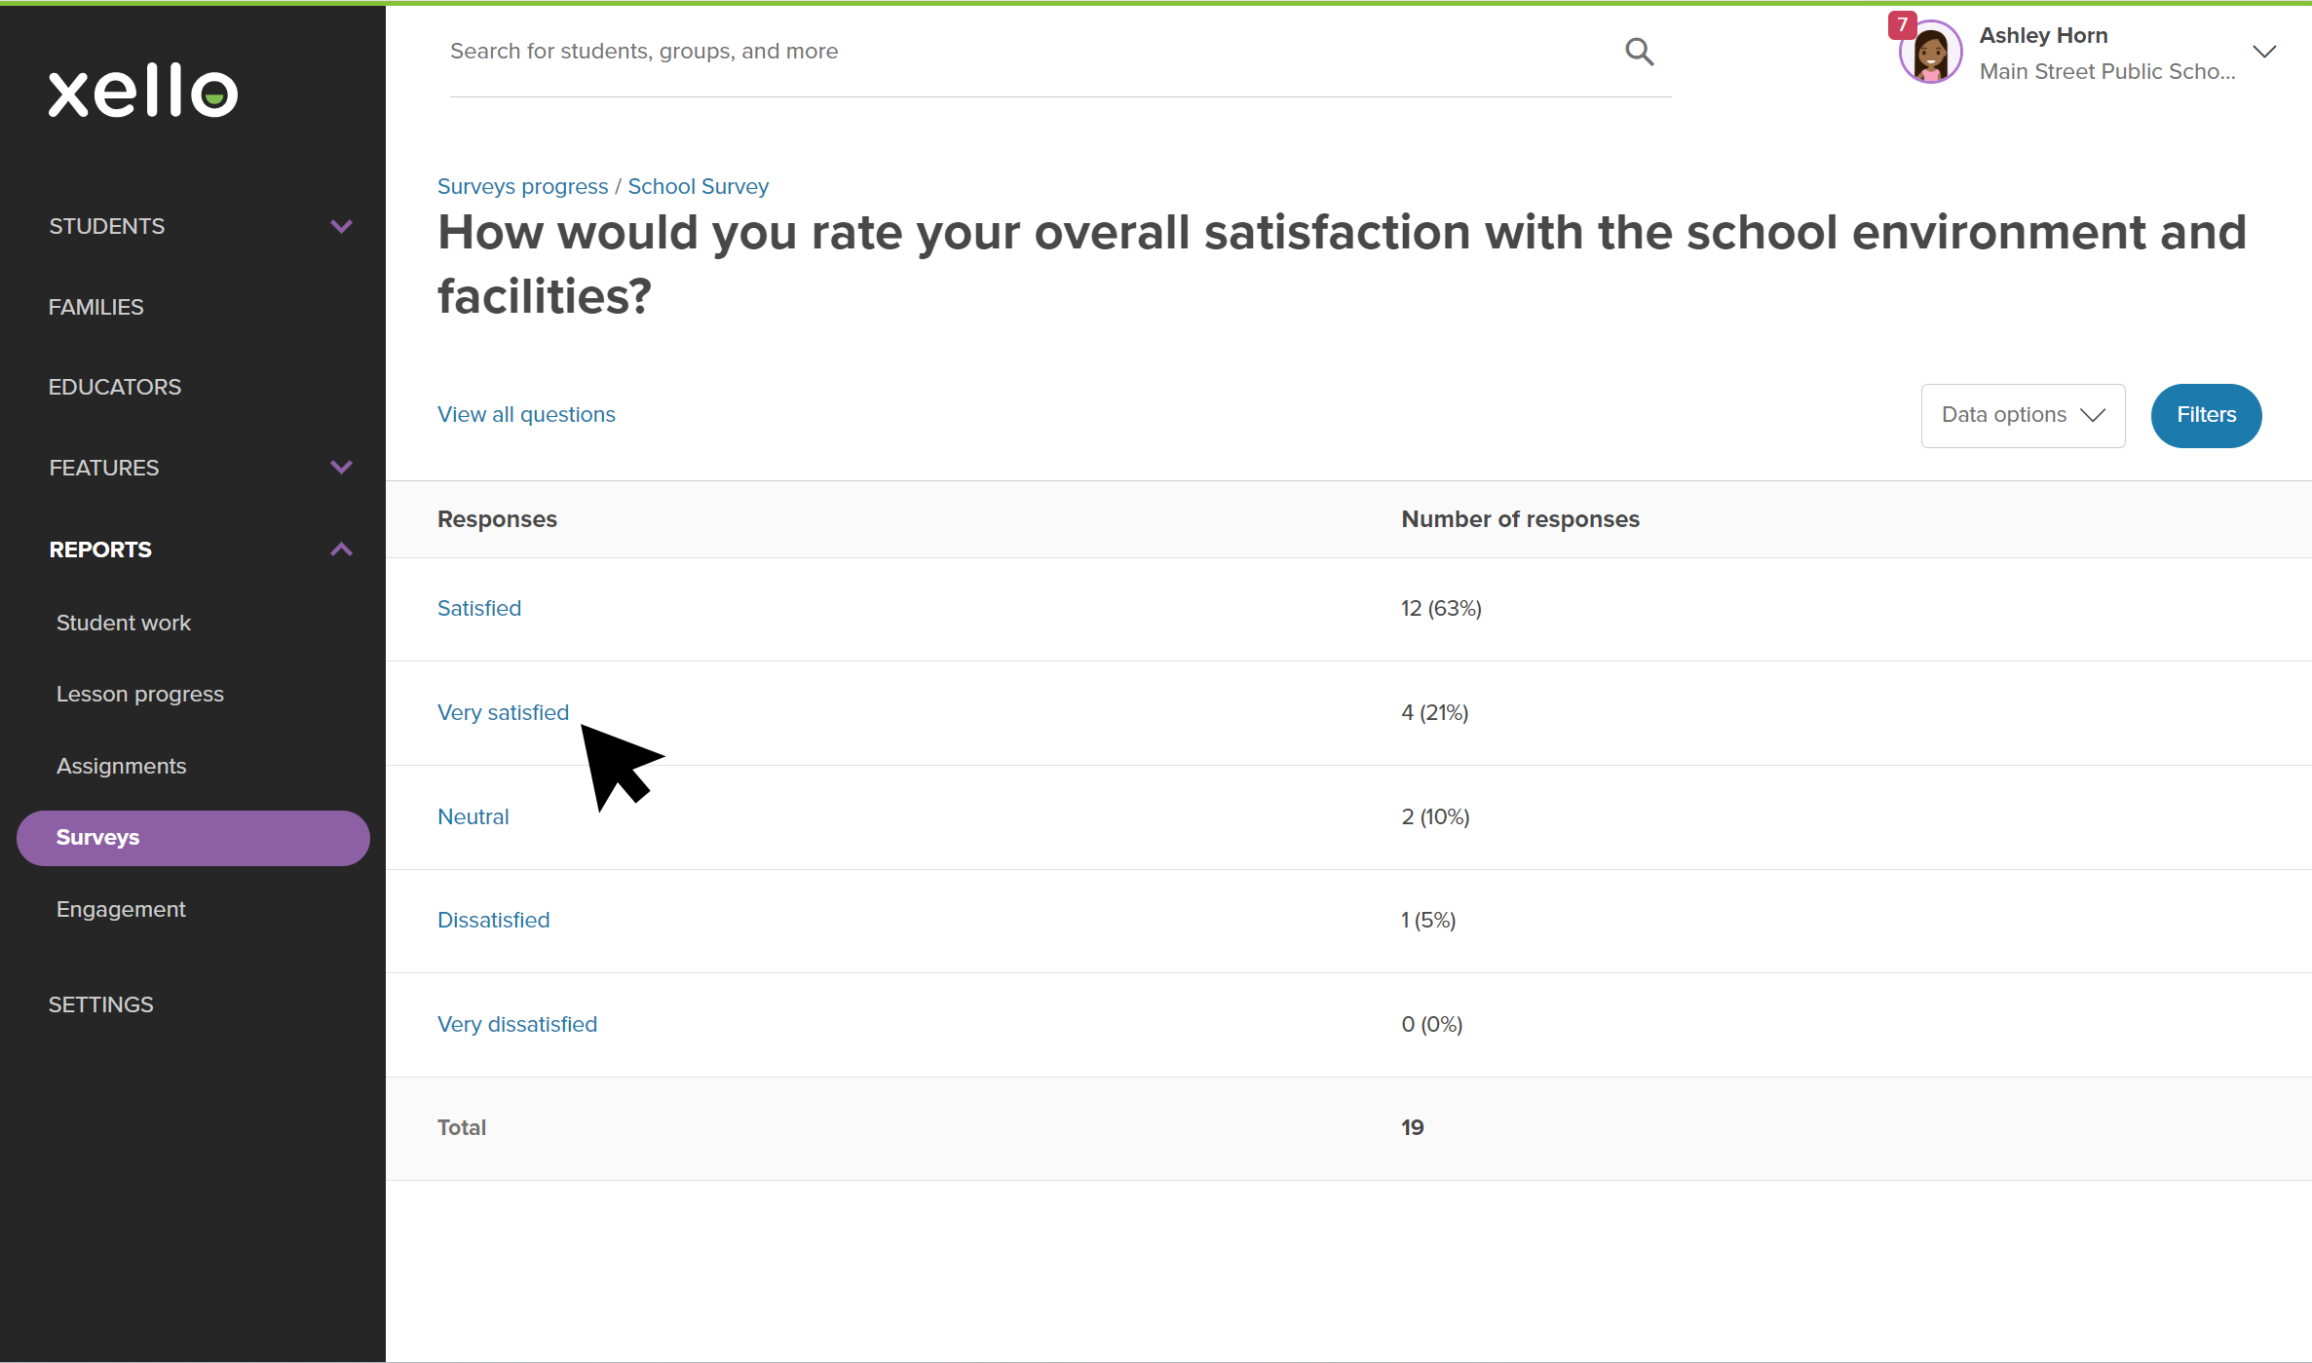View the notification badge showing 7
Viewport: 2312px width, 1363px height.
[x=1902, y=24]
